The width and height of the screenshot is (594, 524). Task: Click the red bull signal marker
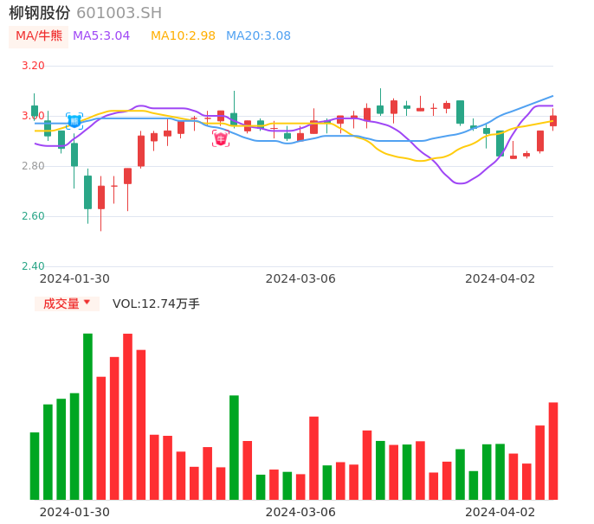point(221,138)
